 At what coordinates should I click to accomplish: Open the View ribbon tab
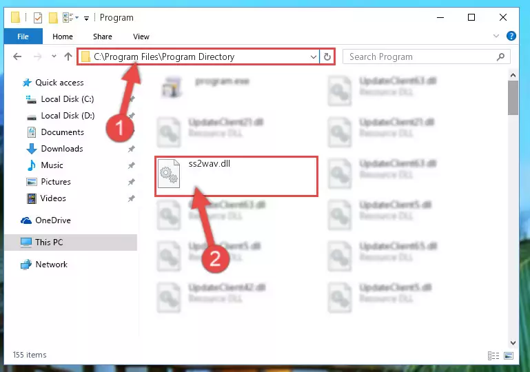[141, 37]
